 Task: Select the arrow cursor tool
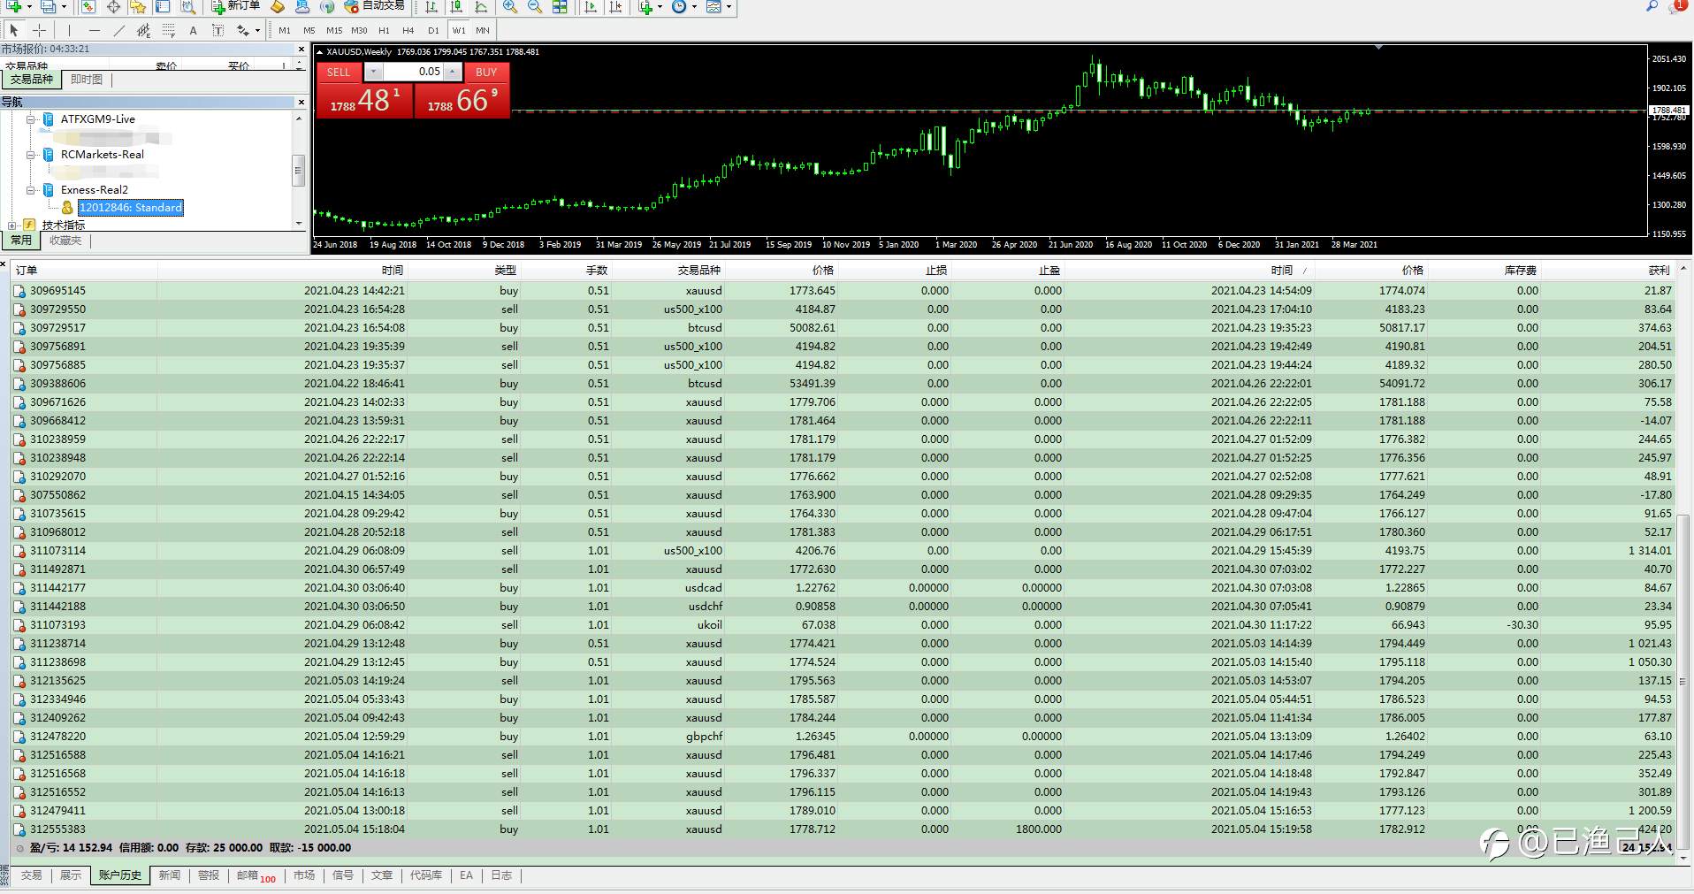(14, 30)
